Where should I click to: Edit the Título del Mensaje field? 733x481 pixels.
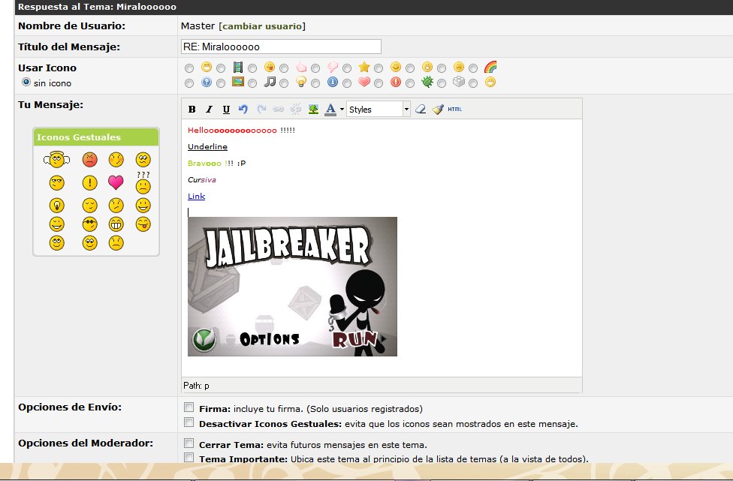point(281,47)
